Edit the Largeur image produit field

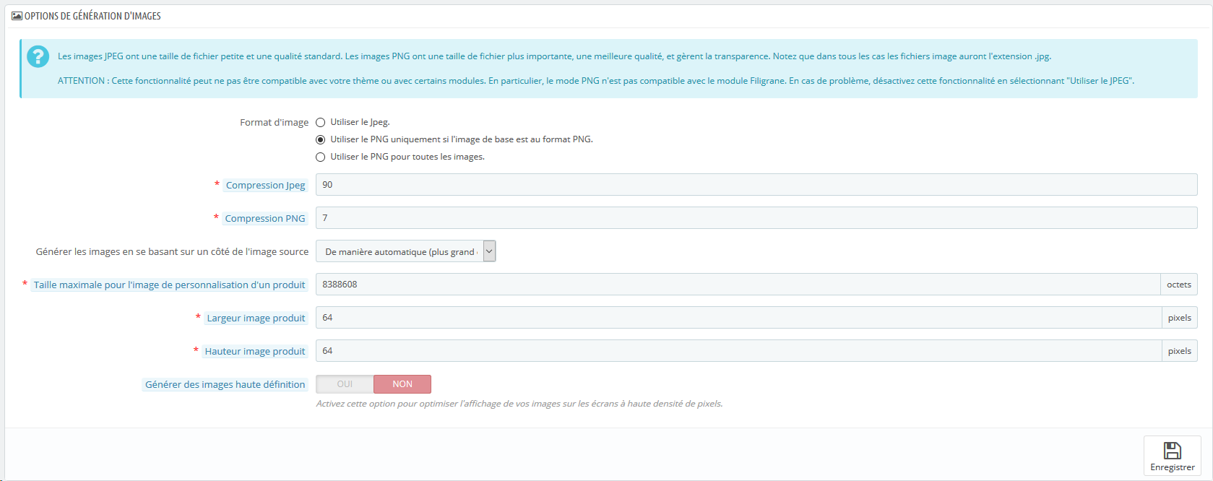(738, 318)
